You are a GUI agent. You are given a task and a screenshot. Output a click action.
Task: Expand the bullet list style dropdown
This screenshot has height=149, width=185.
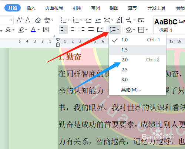68,20
